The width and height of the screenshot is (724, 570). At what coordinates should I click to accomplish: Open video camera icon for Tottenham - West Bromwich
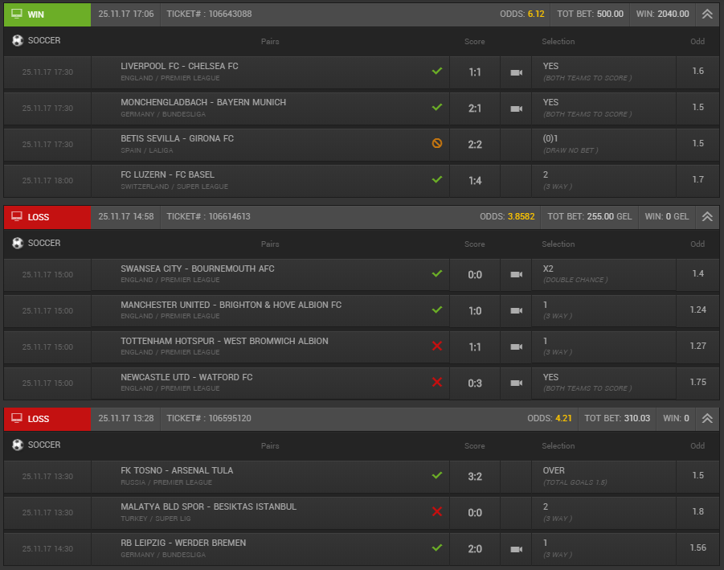coord(516,347)
